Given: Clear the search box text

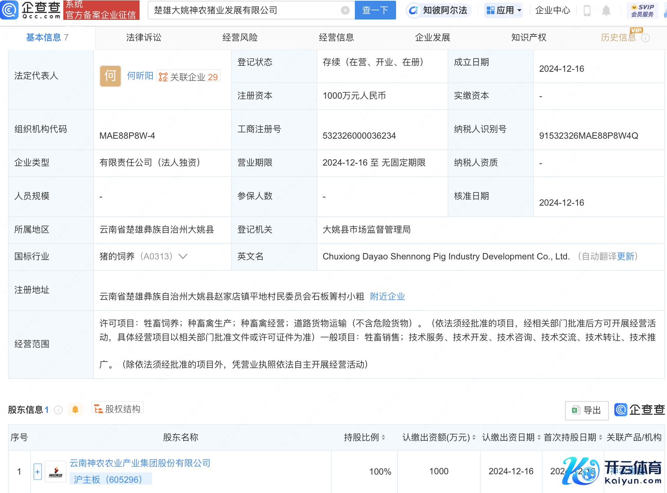Looking at the screenshot, I should [x=345, y=10].
